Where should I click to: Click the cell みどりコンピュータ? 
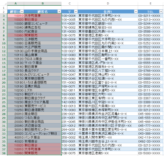(x=43, y=75)
